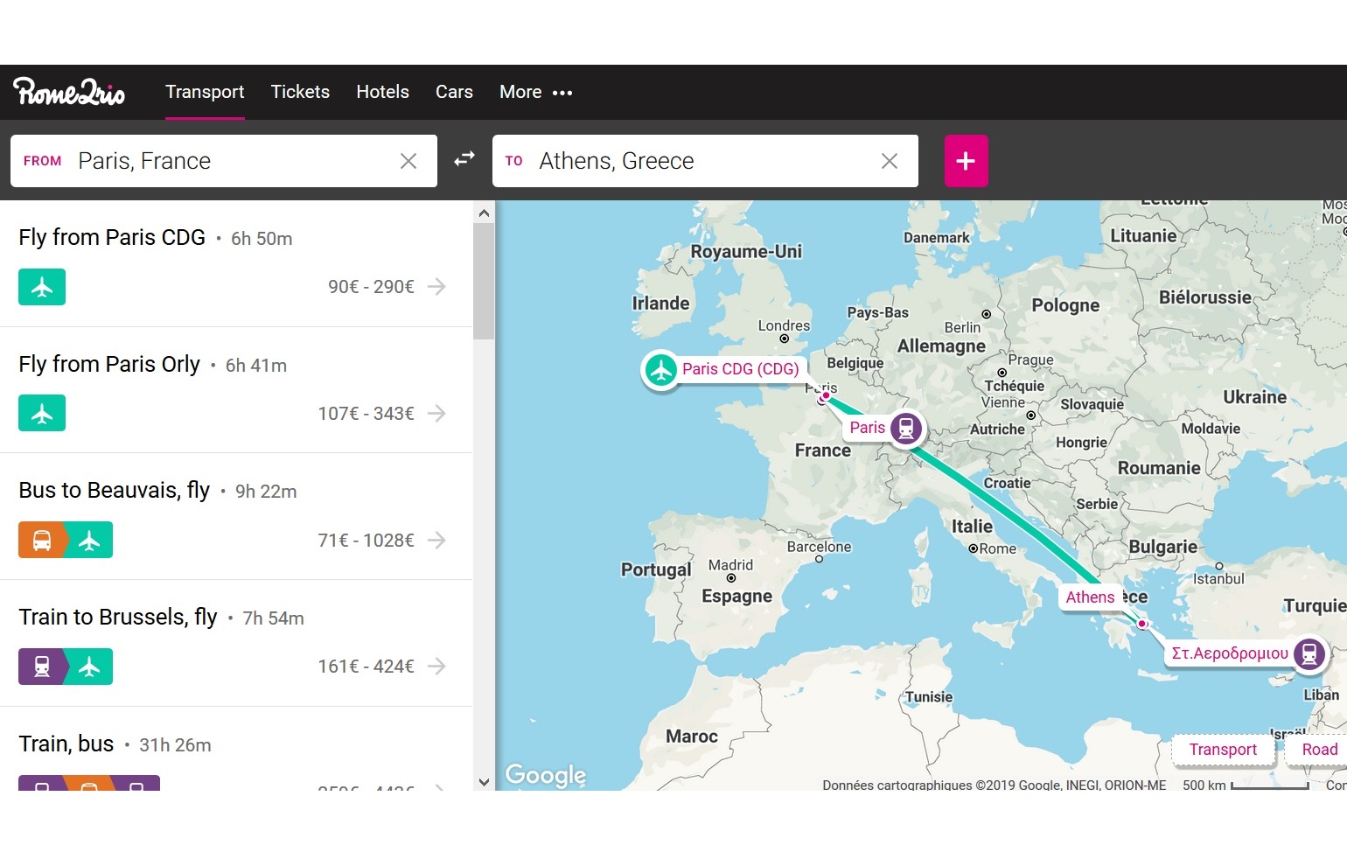This screenshot has height=852, width=1347.
Task: Click scroll down arrow of results list
Action: (x=484, y=781)
